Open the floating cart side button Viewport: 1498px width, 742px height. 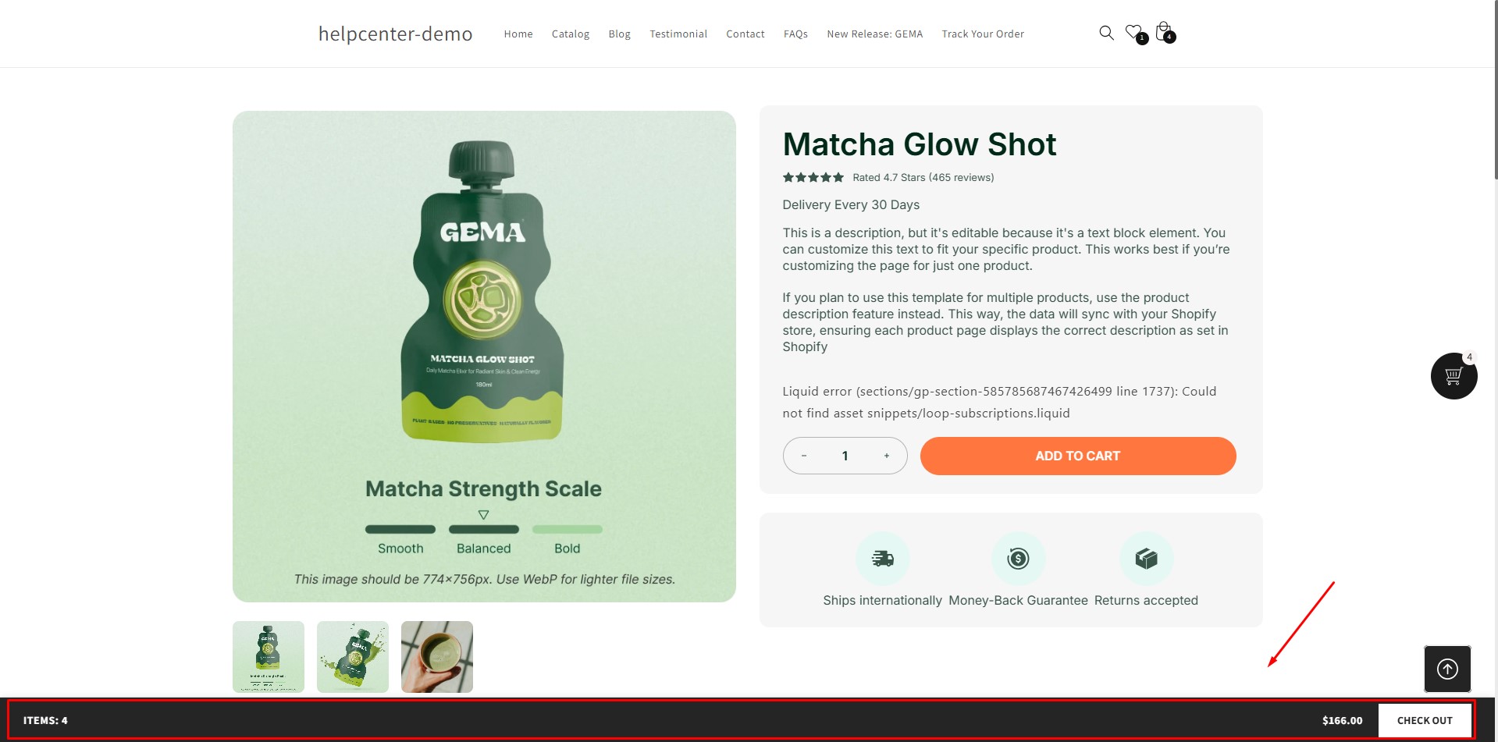click(x=1454, y=376)
